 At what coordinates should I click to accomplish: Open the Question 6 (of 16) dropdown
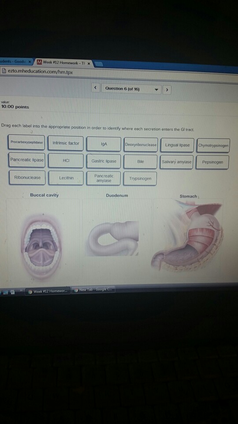tap(131, 89)
